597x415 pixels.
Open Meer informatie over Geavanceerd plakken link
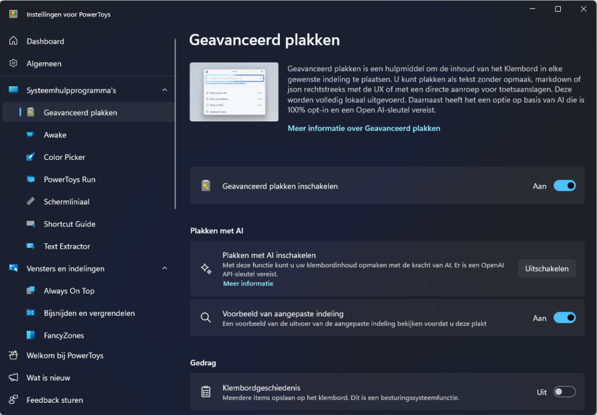(x=364, y=128)
